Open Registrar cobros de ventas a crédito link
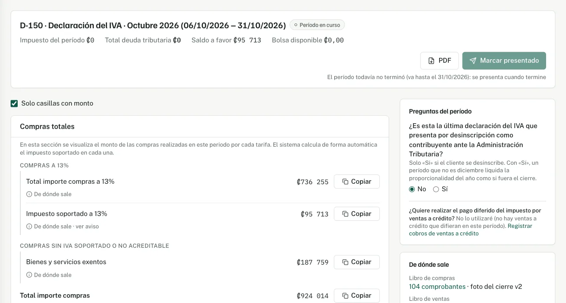Image resolution: width=566 pixels, height=303 pixels. click(470, 230)
